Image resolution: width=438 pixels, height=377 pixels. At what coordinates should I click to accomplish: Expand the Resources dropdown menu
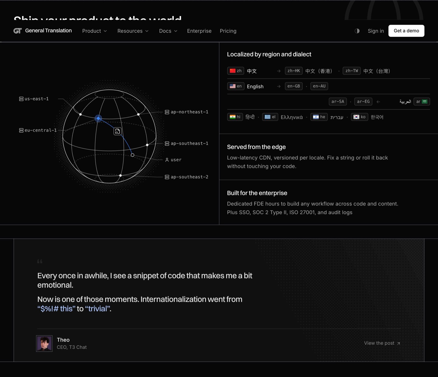133,31
